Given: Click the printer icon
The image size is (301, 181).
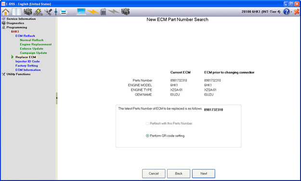Looking at the screenshot, I should [64, 12].
